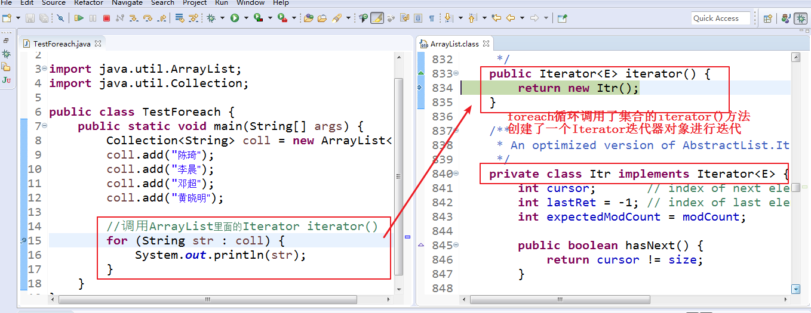Image resolution: width=811 pixels, height=313 pixels.
Task: Switch to the Debug perspective icon
Action: 801,18
